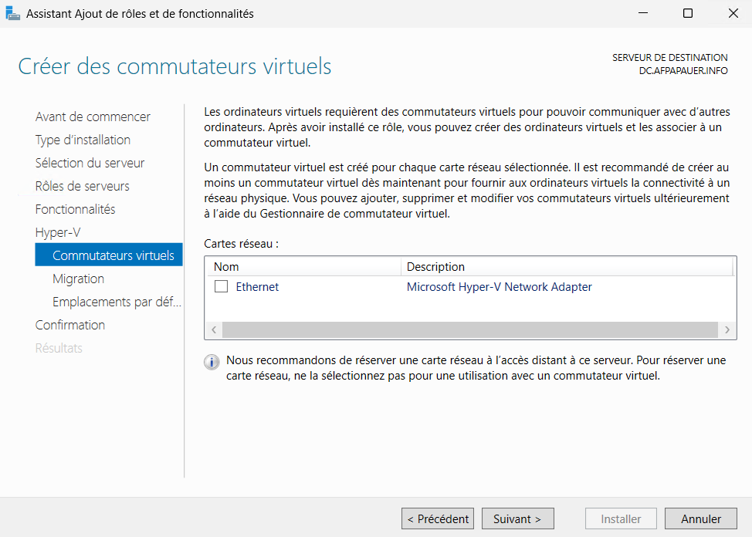Select the Commutateurs virtuels step
The image size is (752, 537).
pos(113,255)
